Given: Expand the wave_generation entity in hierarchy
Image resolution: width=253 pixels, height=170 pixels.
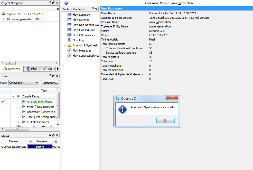Looking at the screenshot, I should (x=4, y=19).
